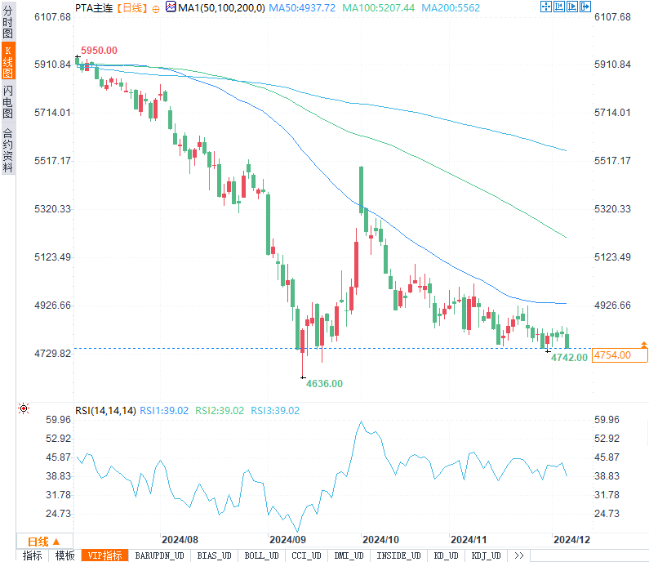Open the 闪电图 side tab
The image size is (649, 562).
(x=7, y=103)
